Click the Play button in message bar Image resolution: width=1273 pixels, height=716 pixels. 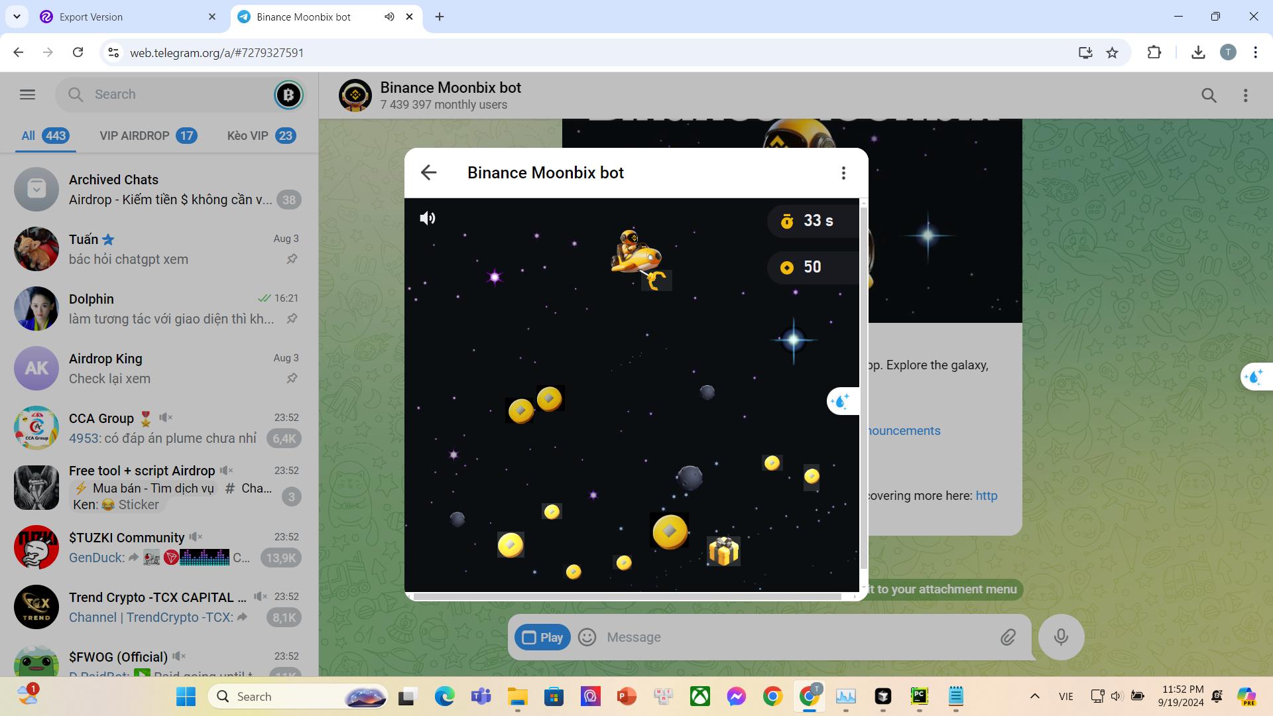click(542, 637)
